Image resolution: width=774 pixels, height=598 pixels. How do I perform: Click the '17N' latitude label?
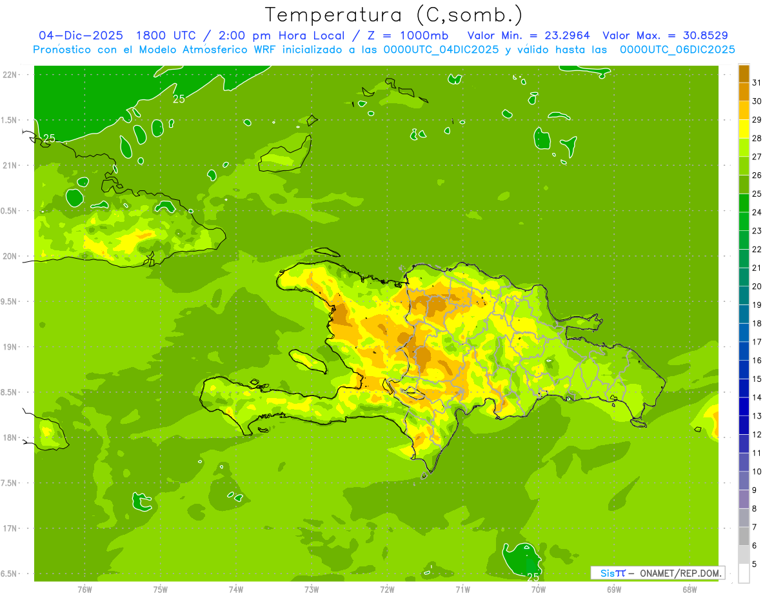coord(9,529)
